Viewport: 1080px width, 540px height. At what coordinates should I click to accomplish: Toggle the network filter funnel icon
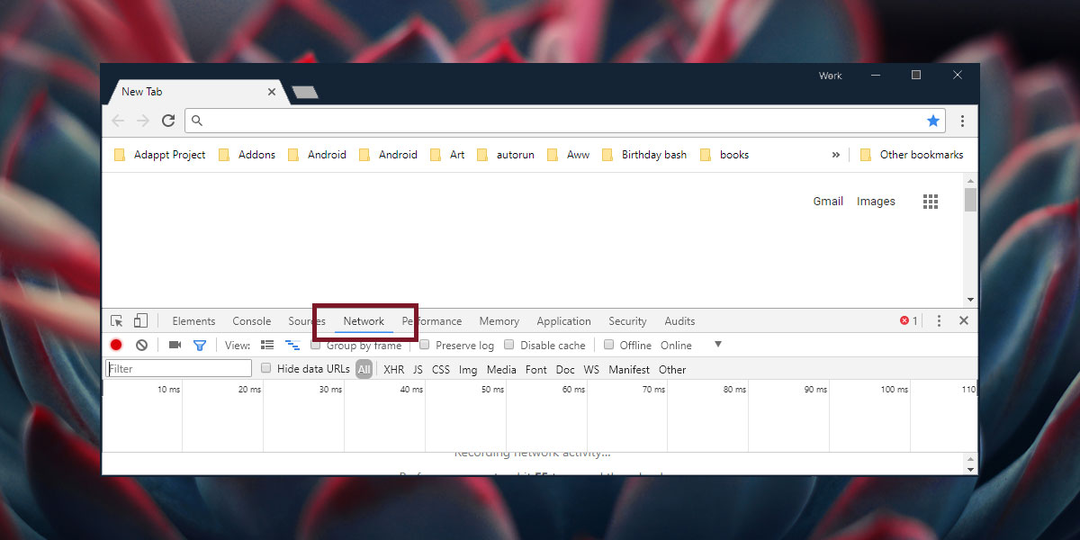(200, 345)
